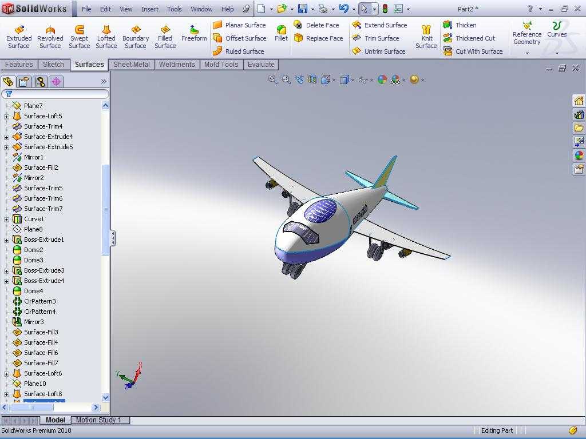Open the dropdown arrow next to Undo
The image size is (586, 439).
pyautogui.click(x=354, y=9)
